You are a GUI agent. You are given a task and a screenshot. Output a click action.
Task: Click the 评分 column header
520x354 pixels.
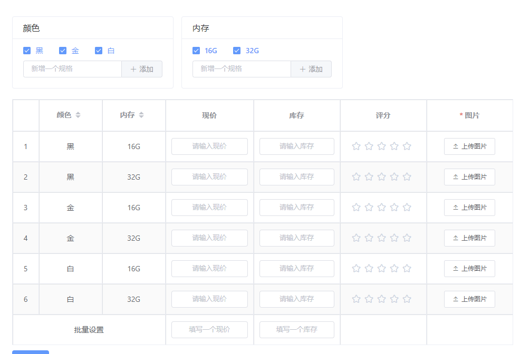click(x=383, y=115)
